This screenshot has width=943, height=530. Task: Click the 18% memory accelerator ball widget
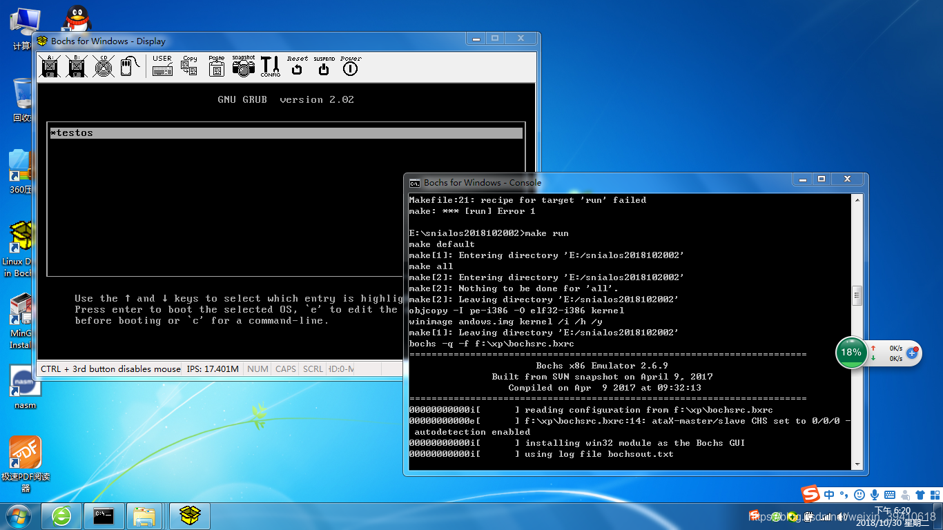pos(851,352)
